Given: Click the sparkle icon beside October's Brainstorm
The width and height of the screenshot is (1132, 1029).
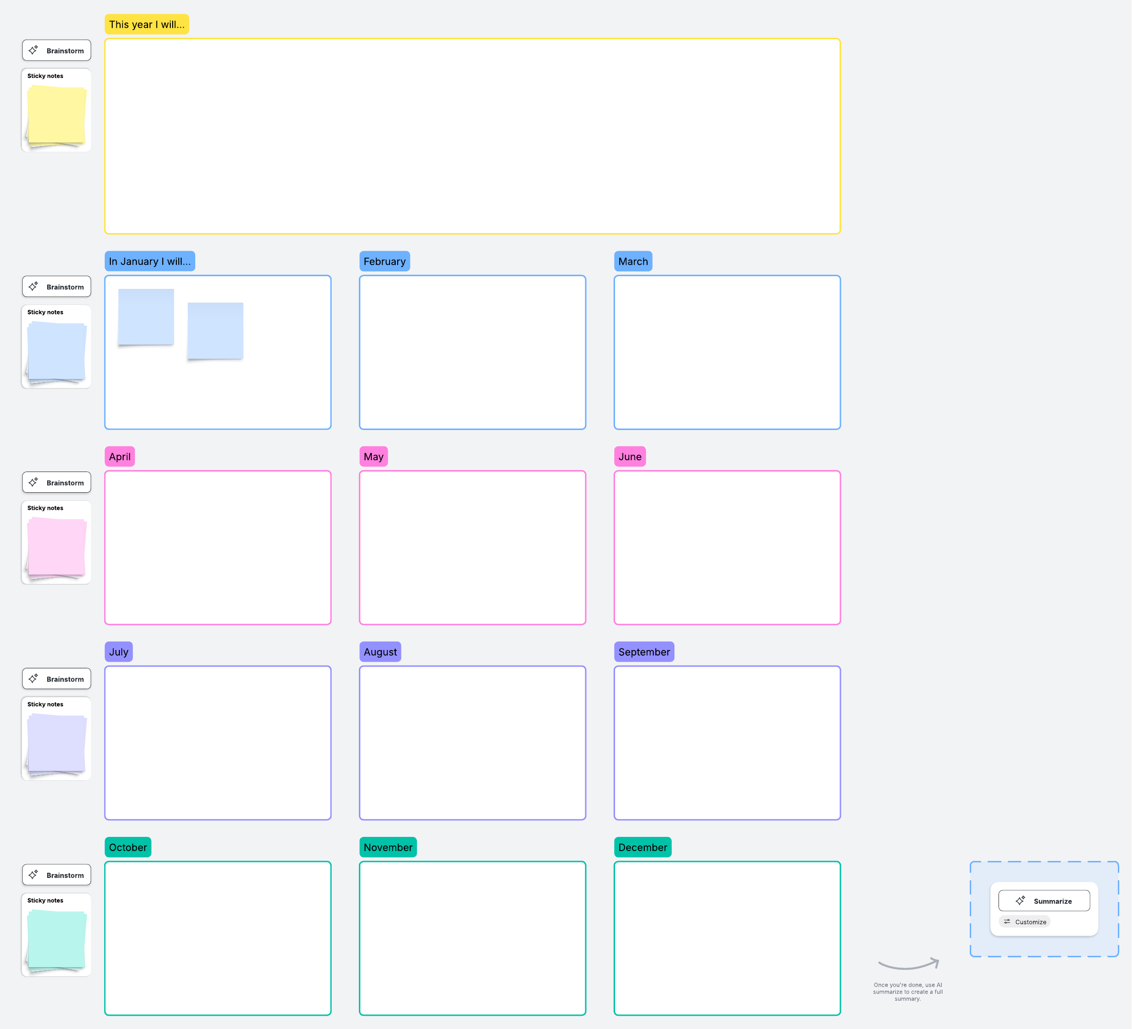Looking at the screenshot, I should point(33,875).
